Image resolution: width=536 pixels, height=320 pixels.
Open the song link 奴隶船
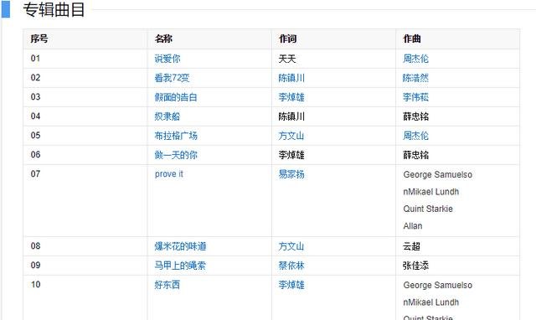coord(167,116)
